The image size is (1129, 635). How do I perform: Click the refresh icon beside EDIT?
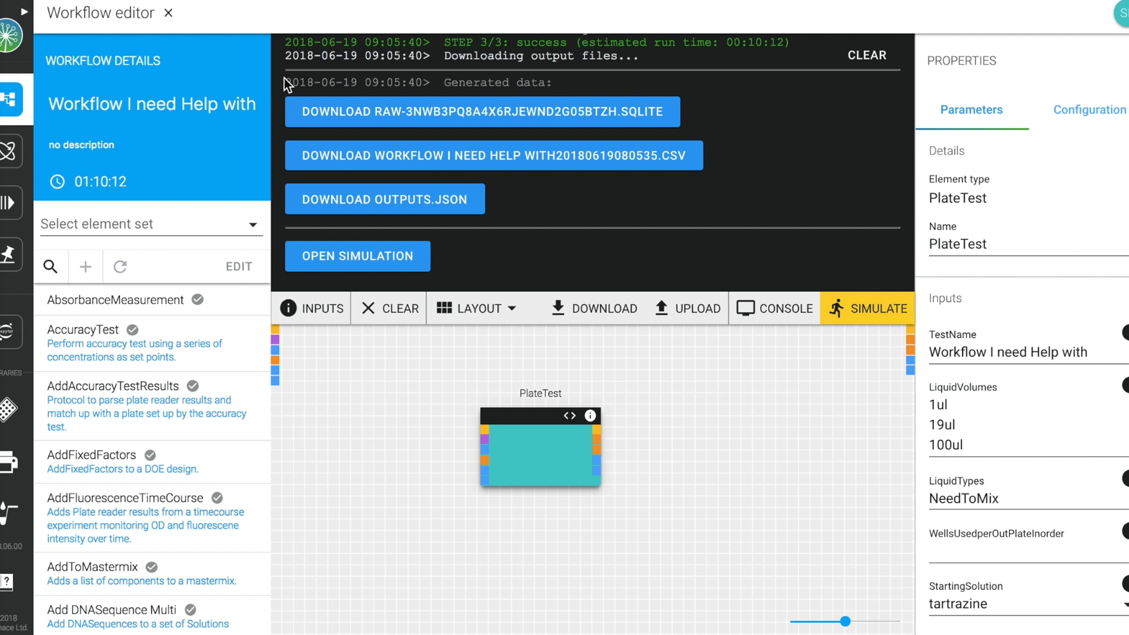pyautogui.click(x=120, y=267)
